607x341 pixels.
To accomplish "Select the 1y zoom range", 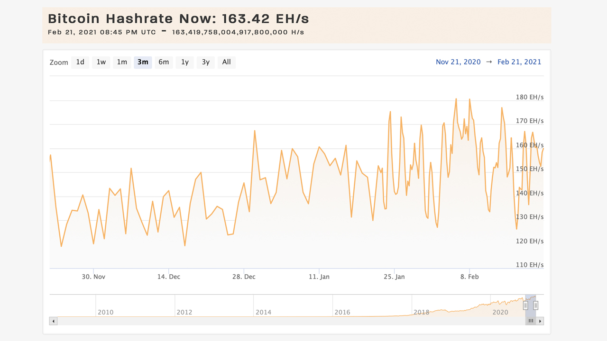I will click(x=185, y=62).
